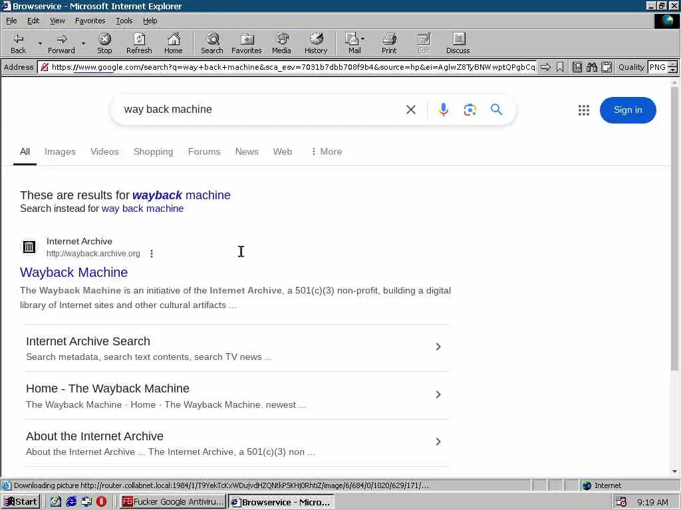Open the Forward button dropdown arrow
This screenshot has height=510, width=681.
pos(83,43)
